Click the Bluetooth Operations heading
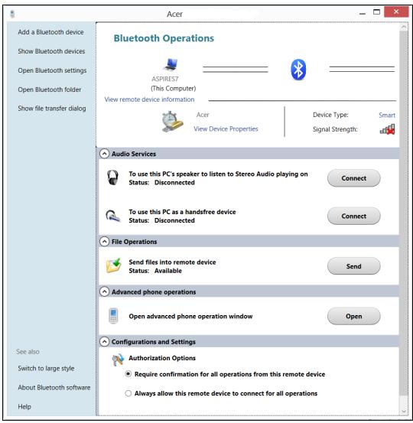The image size is (413, 423). [x=164, y=38]
